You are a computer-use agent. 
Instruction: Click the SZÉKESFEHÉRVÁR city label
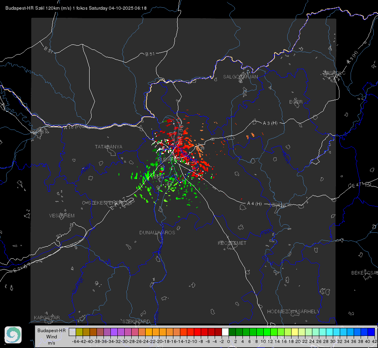[110, 203]
